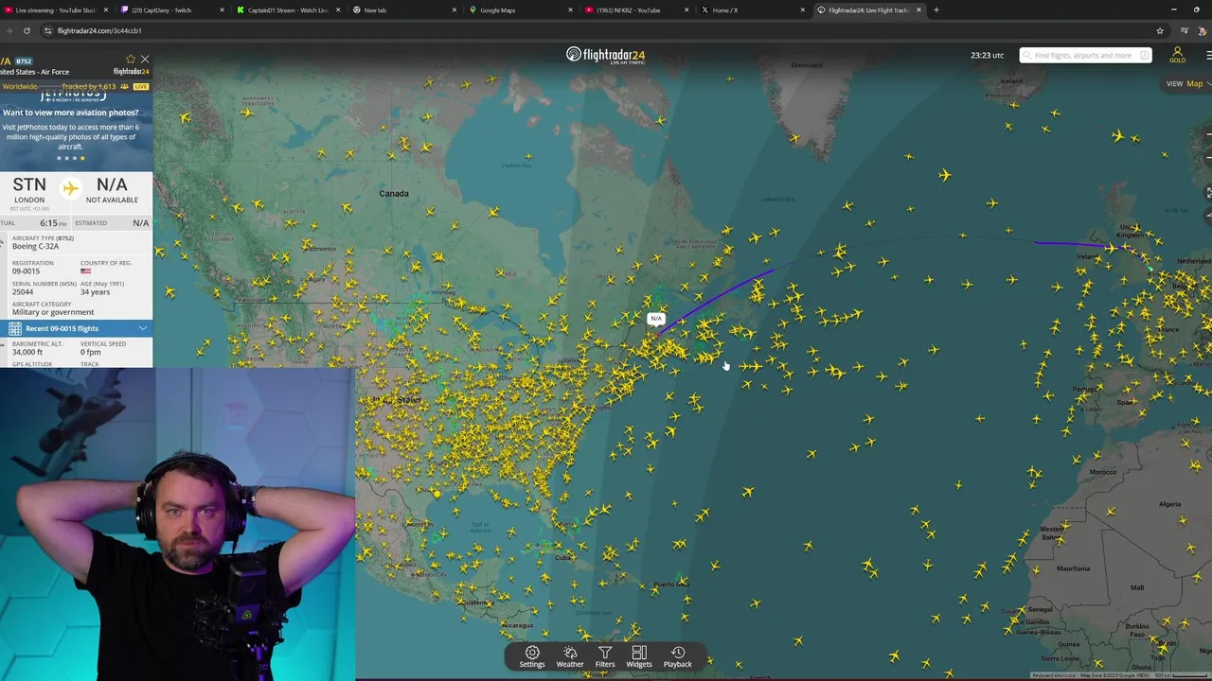
Task: Click the Flightradar24 small logo in panel
Action: coord(132,72)
